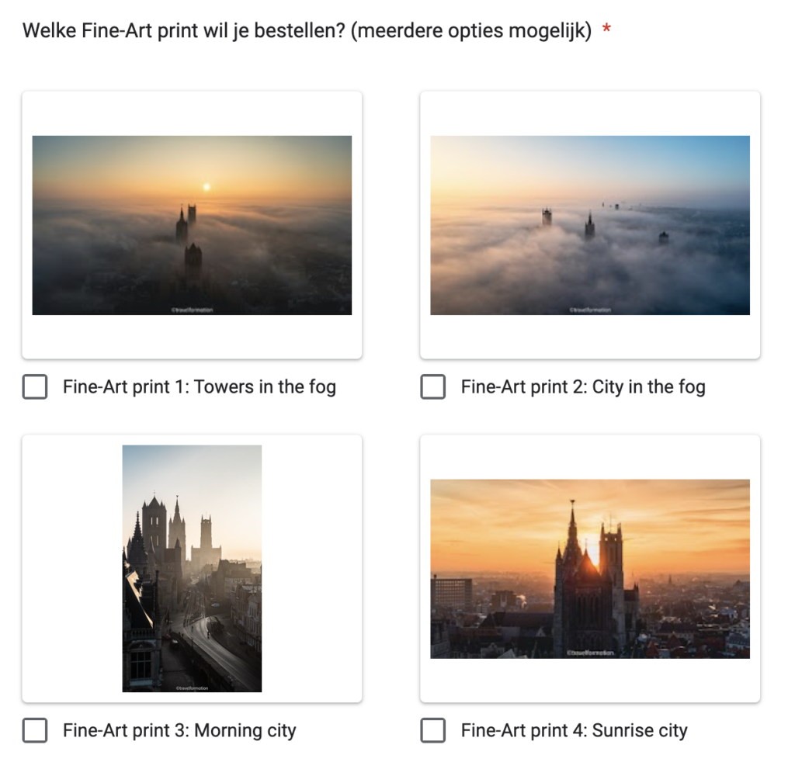Tick the checkbox for City in the fog
This screenshot has height=776, width=795.
coord(432,386)
